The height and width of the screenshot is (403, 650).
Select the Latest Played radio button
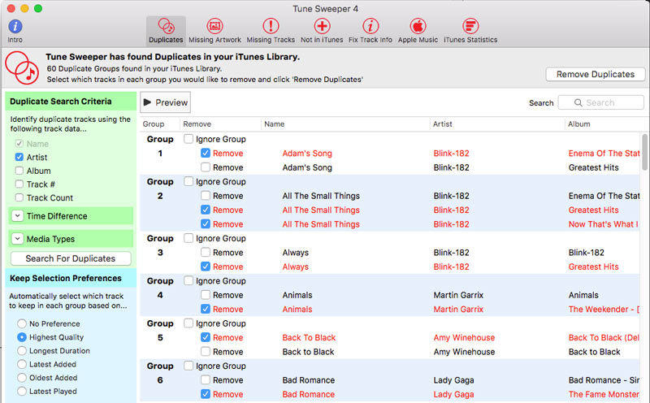coord(22,391)
